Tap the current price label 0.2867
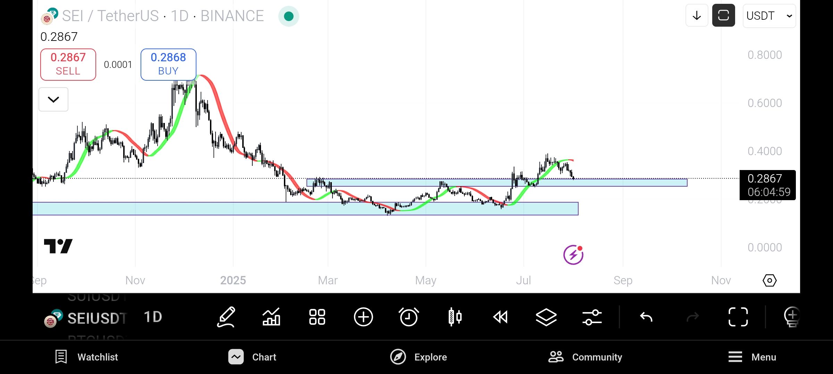This screenshot has width=833, height=374. (x=768, y=185)
